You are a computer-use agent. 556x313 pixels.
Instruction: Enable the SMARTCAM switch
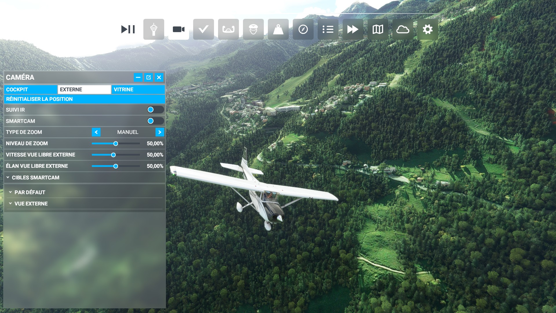(155, 121)
